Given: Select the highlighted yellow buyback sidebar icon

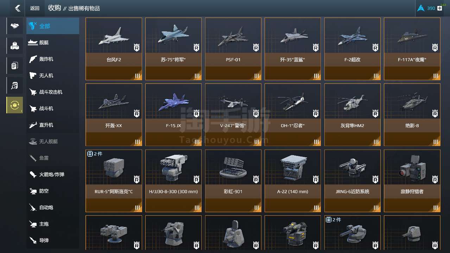Looking at the screenshot, I should [x=14, y=105].
